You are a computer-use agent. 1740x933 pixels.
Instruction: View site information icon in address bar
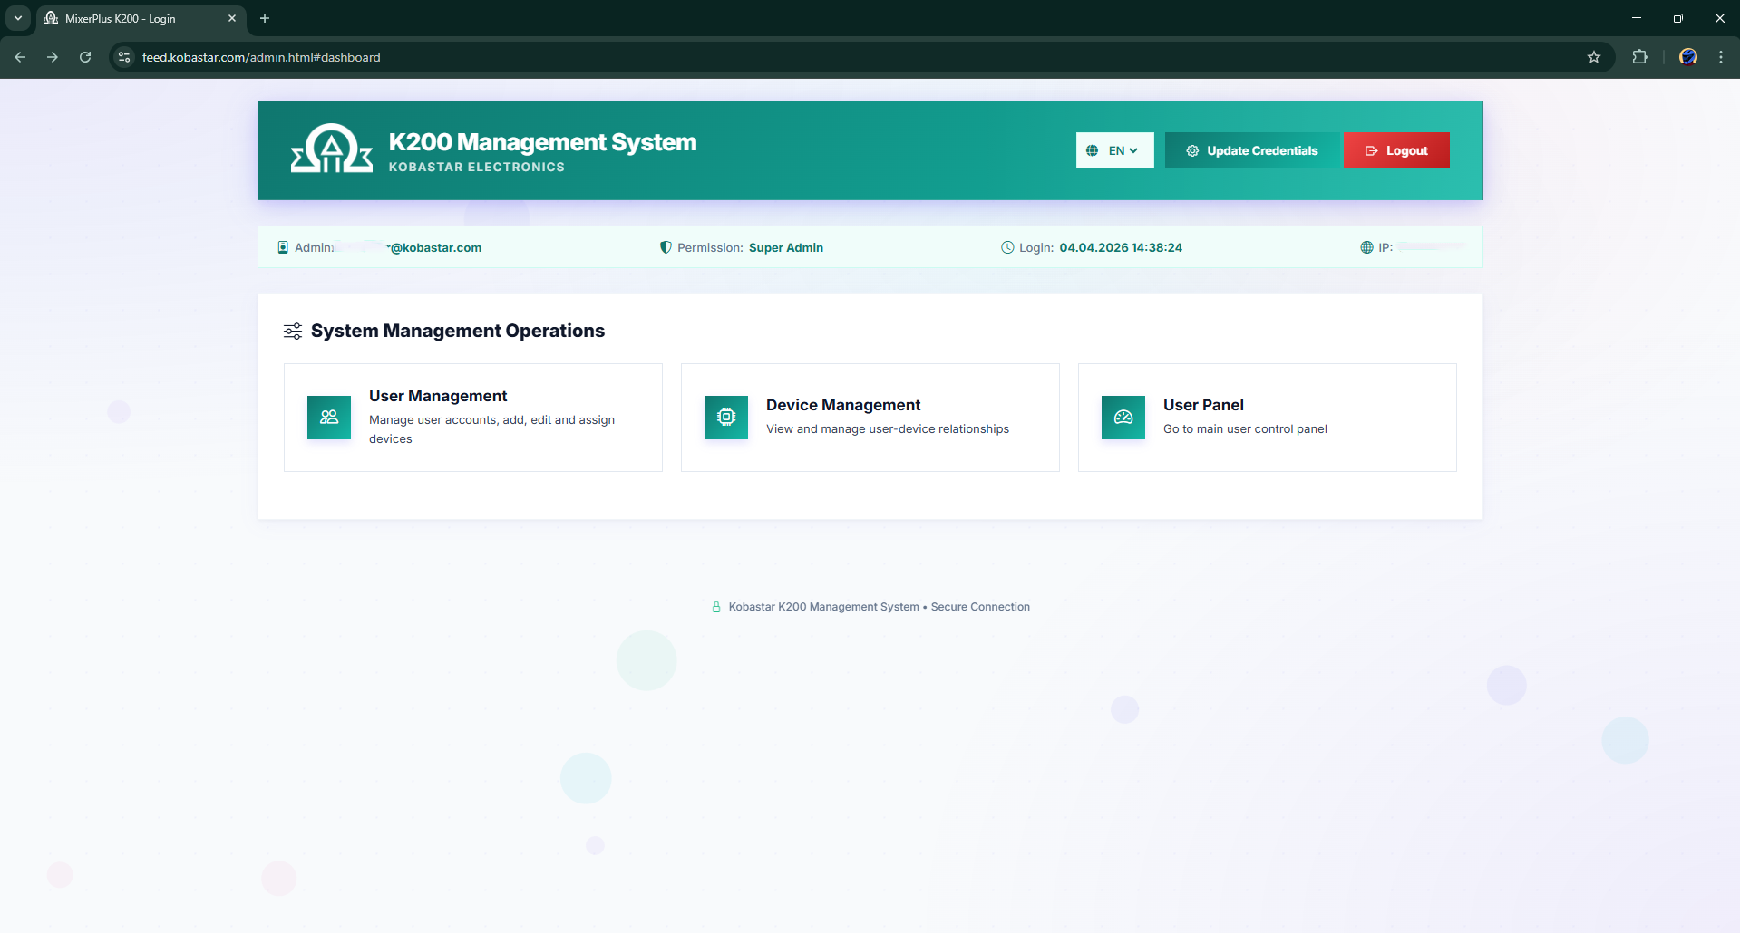pyautogui.click(x=125, y=57)
